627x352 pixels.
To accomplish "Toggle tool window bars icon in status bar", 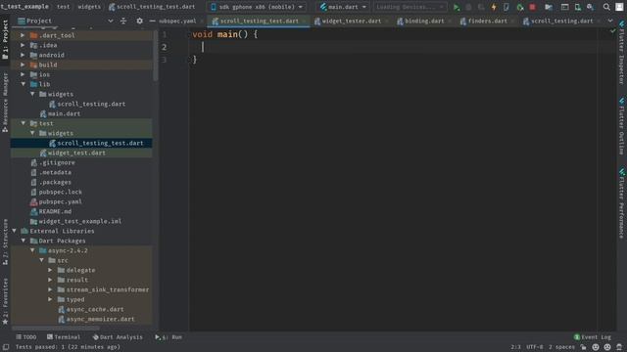I will coord(6,347).
